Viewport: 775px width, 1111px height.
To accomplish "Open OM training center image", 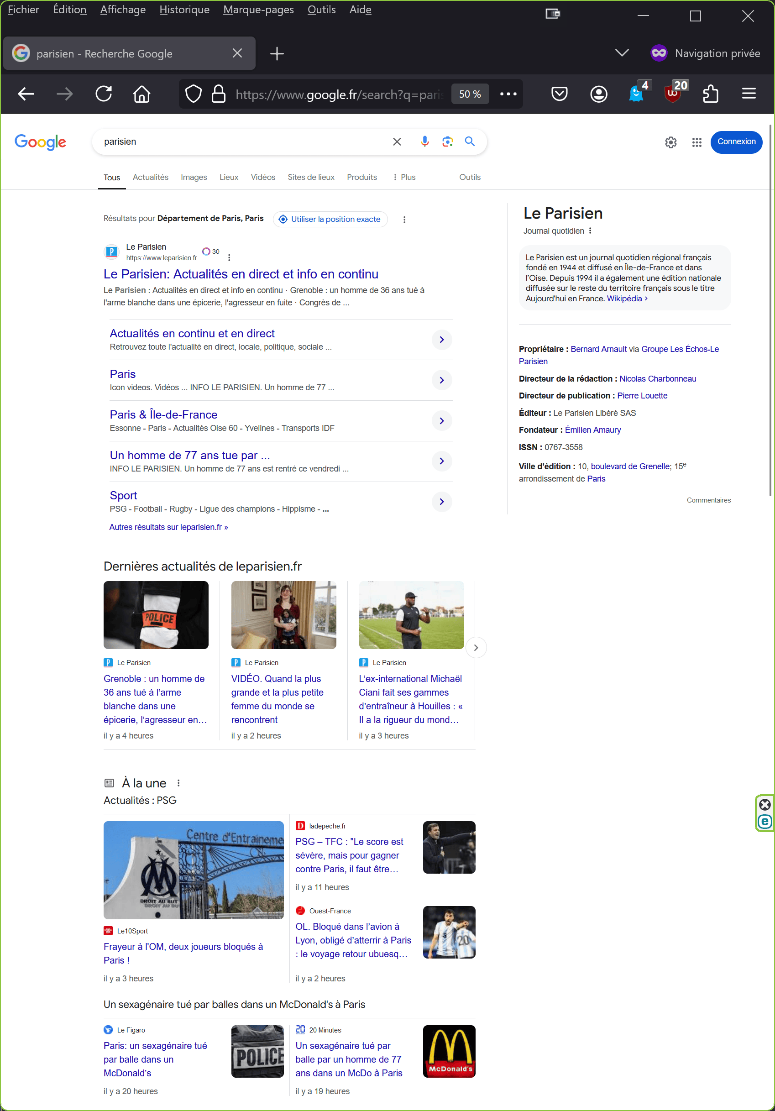I will coord(194,870).
